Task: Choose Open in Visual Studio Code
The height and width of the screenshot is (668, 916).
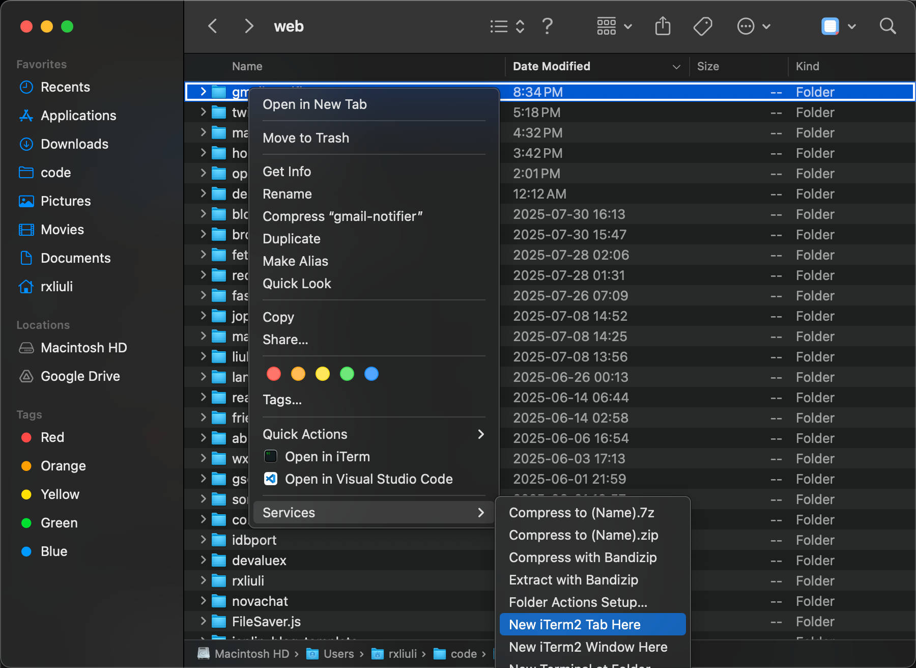Action: tap(374, 479)
